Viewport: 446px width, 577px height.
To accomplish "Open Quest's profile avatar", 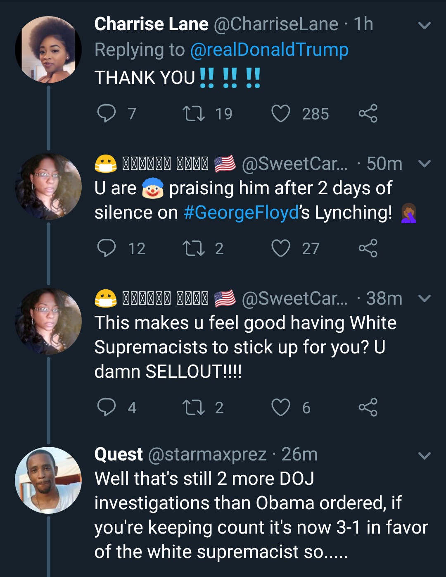I will 48,480.
